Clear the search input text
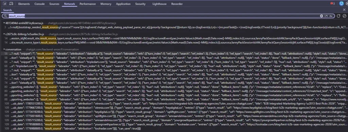Viewport: 348px width, 132px height. coord(321,16)
